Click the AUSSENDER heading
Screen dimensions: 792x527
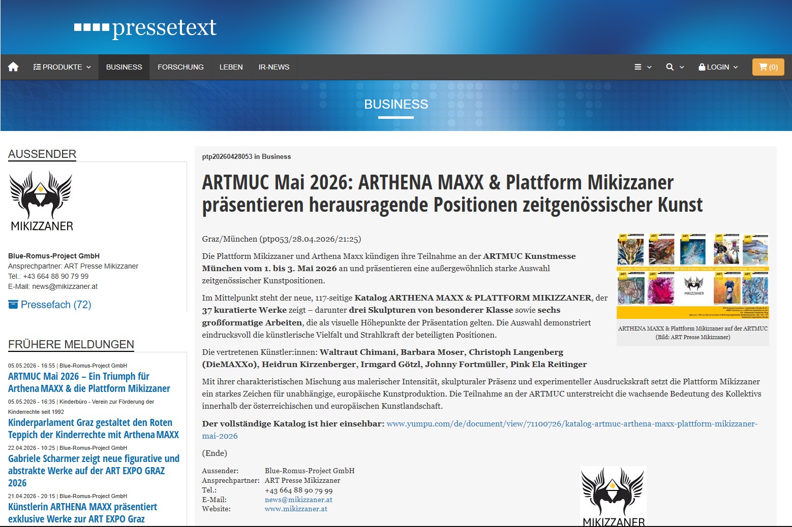point(42,154)
